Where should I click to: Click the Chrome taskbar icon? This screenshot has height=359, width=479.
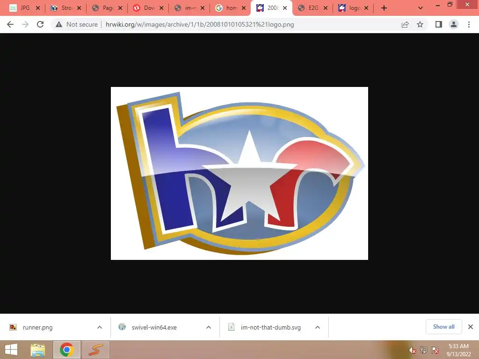click(66, 350)
